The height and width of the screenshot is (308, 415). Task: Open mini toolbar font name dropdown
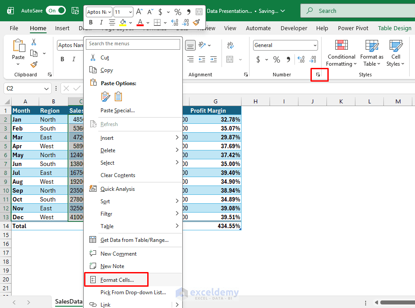point(109,12)
